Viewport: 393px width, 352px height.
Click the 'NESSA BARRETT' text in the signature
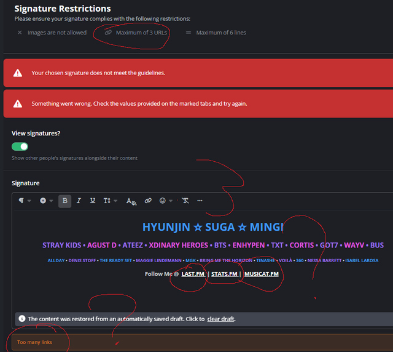pyautogui.click(x=324, y=260)
